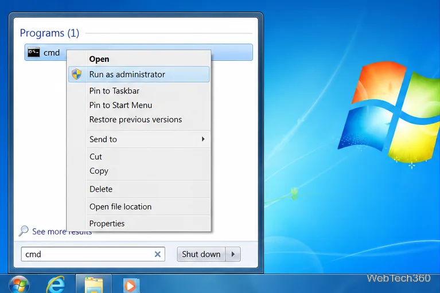
Task: Open Properties from the context menu
Action: [x=139, y=224]
